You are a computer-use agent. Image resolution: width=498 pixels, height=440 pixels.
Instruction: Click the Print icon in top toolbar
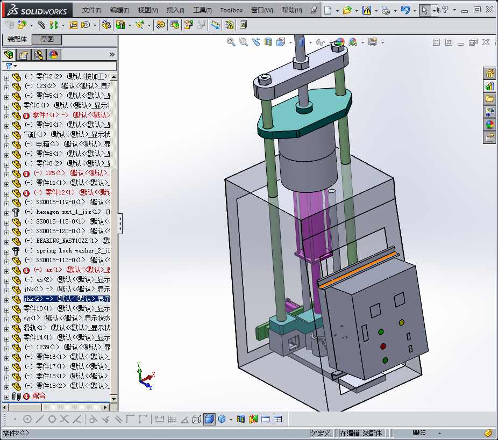point(386,10)
